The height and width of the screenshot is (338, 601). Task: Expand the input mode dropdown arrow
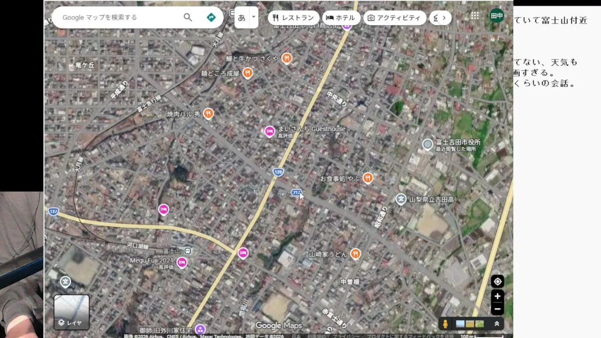(254, 17)
